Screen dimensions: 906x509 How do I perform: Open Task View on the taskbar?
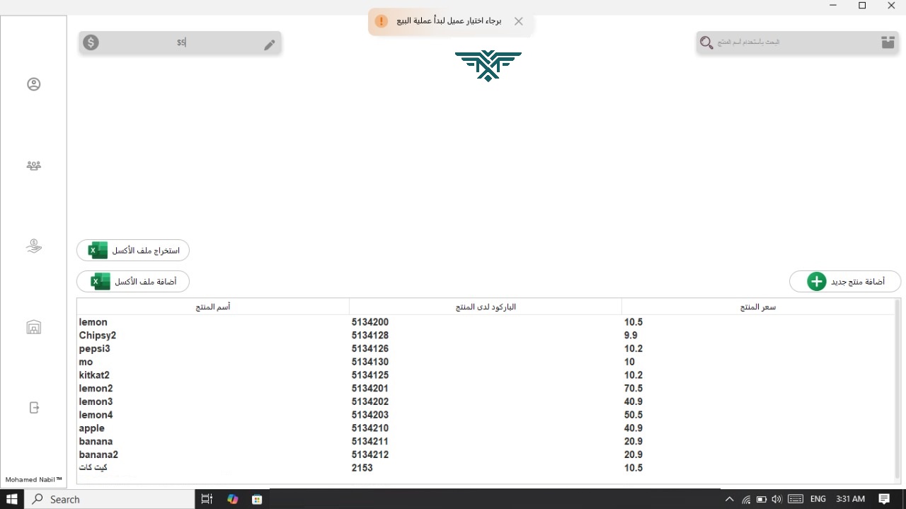(x=207, y=499)
